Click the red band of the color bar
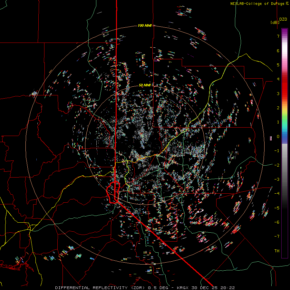Screen dimensions: 290x290 [x=285, y=87]
